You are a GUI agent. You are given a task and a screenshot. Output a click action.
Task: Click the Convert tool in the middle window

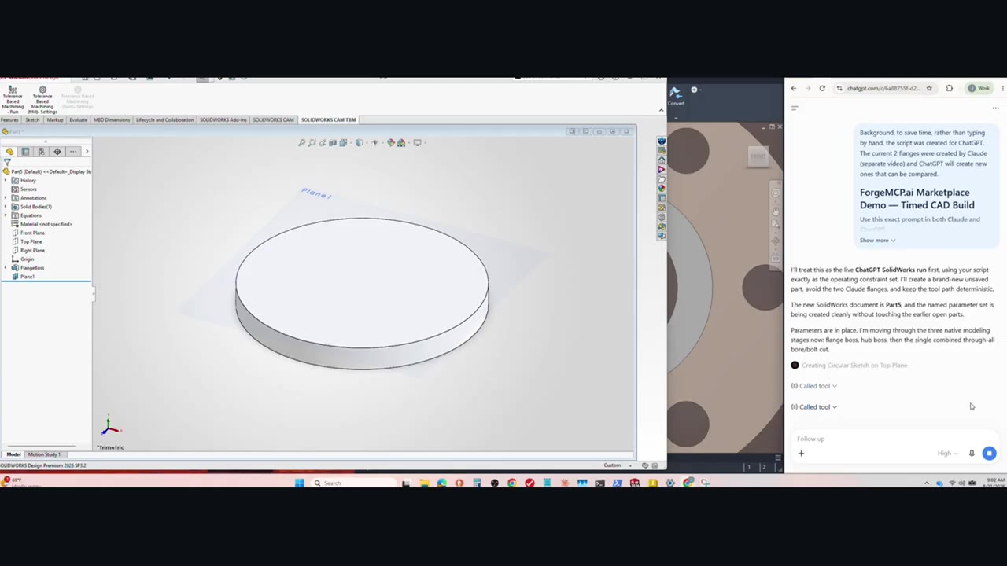point(676,95)
